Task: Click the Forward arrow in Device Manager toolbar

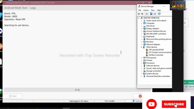Action: (x=142, y=14)
